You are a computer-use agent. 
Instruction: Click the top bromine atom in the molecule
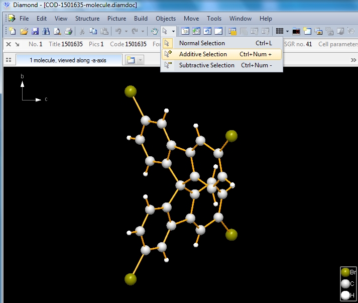pyautogui.click(x=131, y=91)
